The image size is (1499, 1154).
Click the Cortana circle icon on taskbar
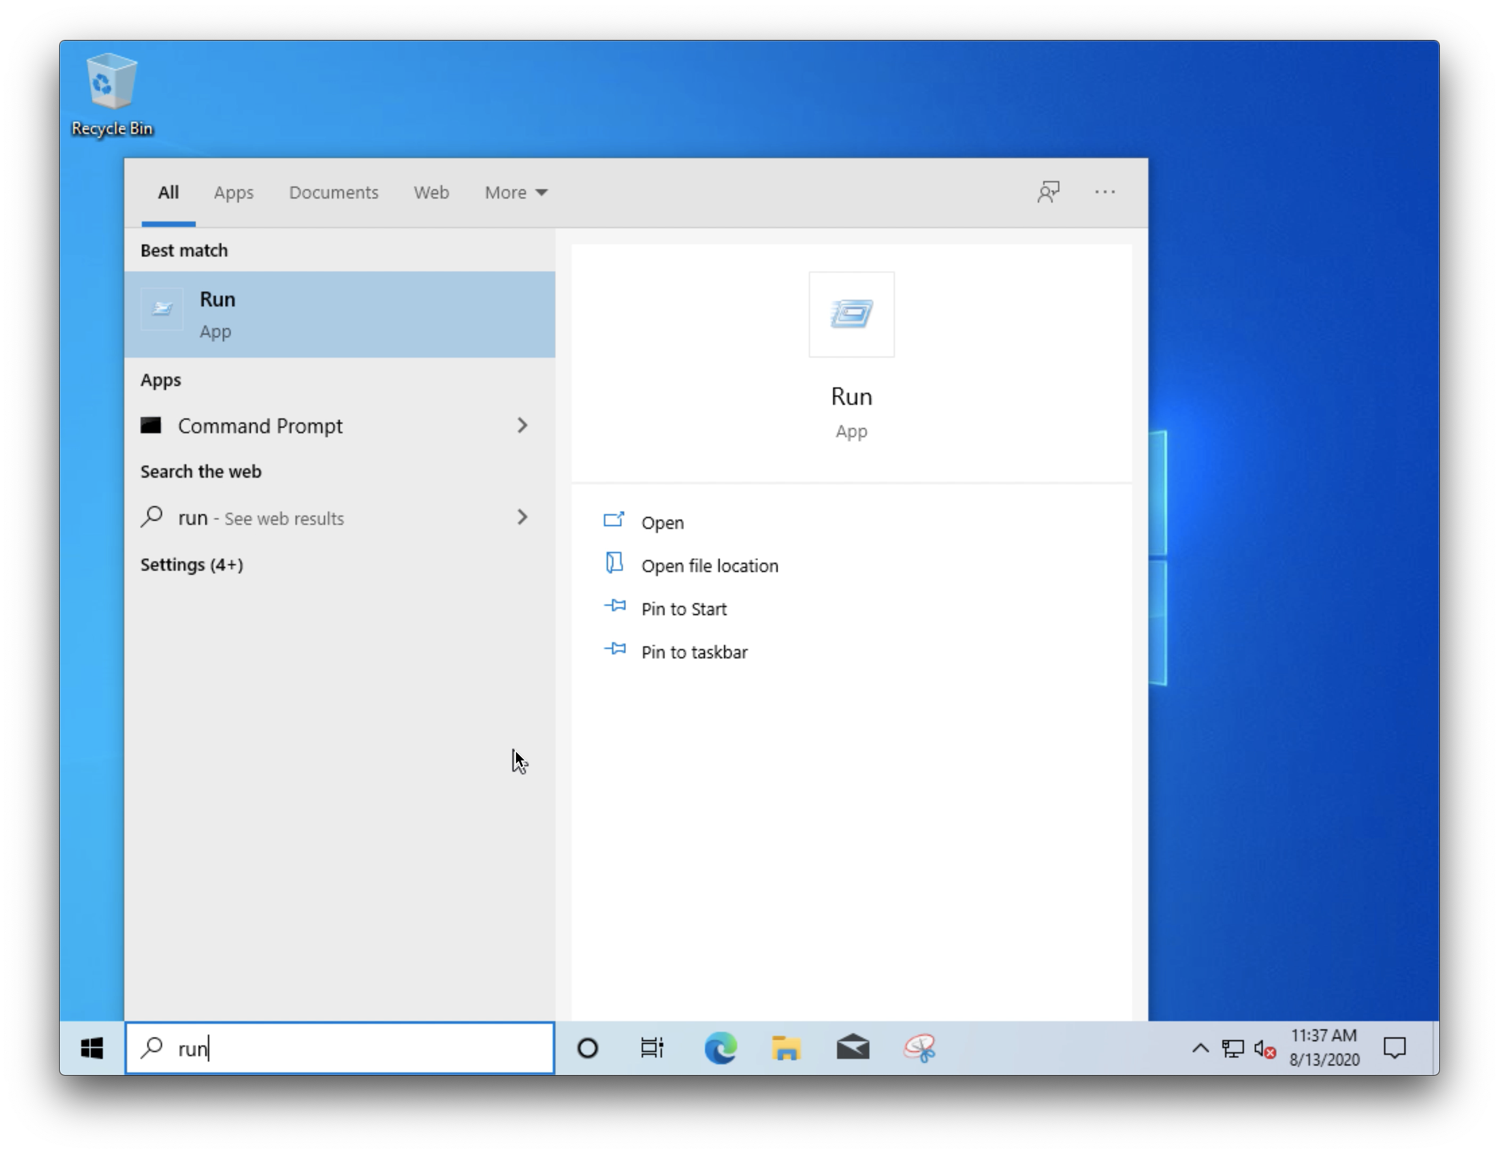pos(587,1048)
